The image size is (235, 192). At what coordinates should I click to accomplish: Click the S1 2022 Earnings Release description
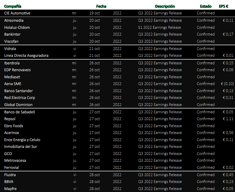click(159, 28)
